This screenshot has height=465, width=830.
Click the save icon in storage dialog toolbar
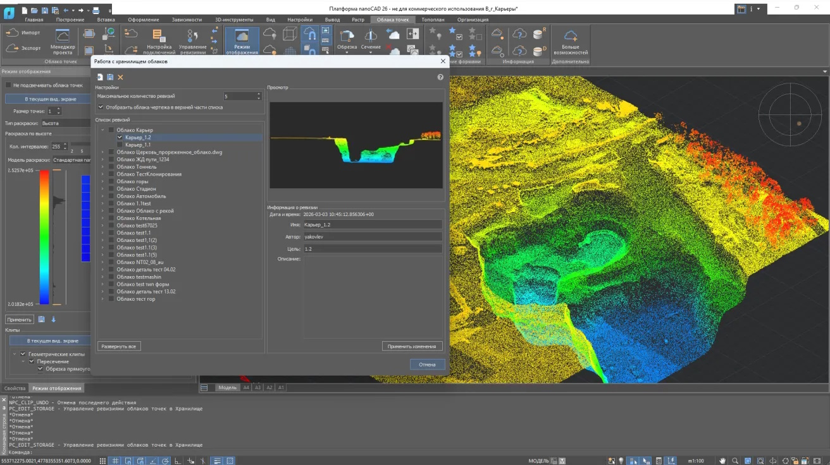click(110, 77)
